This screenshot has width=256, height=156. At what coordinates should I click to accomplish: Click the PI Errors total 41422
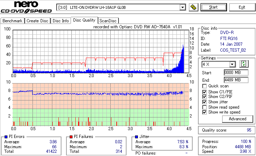51,151
